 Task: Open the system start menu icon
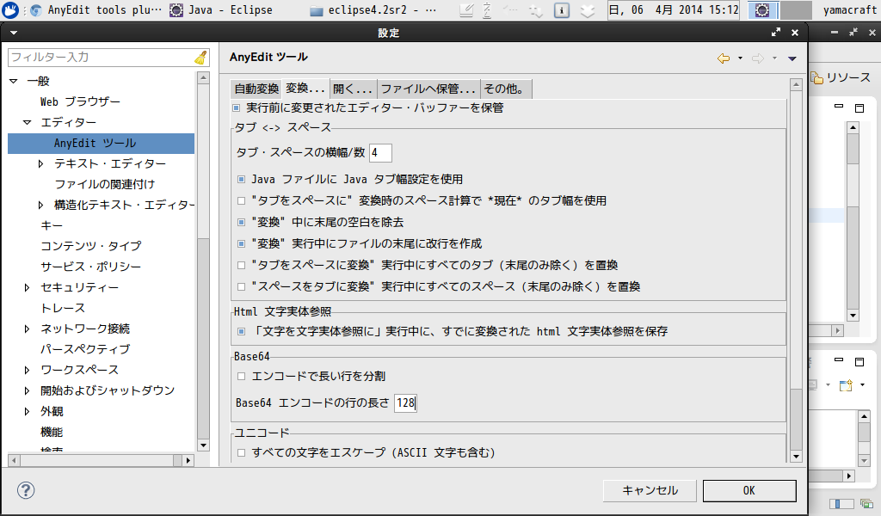coord(10,9)
